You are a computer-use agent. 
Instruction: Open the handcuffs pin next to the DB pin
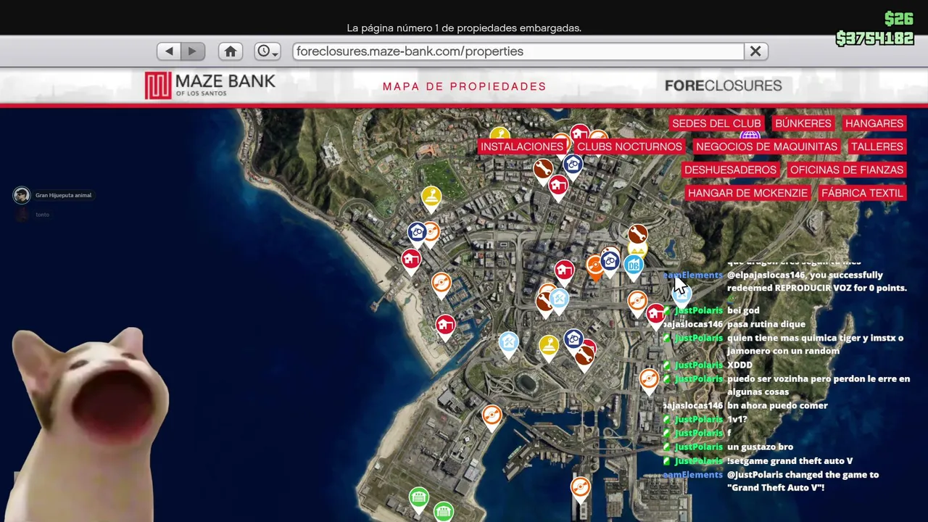pyautogui.click(x=610, y=261)
